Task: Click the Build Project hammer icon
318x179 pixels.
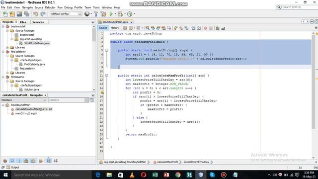Action: pos(96,14)
